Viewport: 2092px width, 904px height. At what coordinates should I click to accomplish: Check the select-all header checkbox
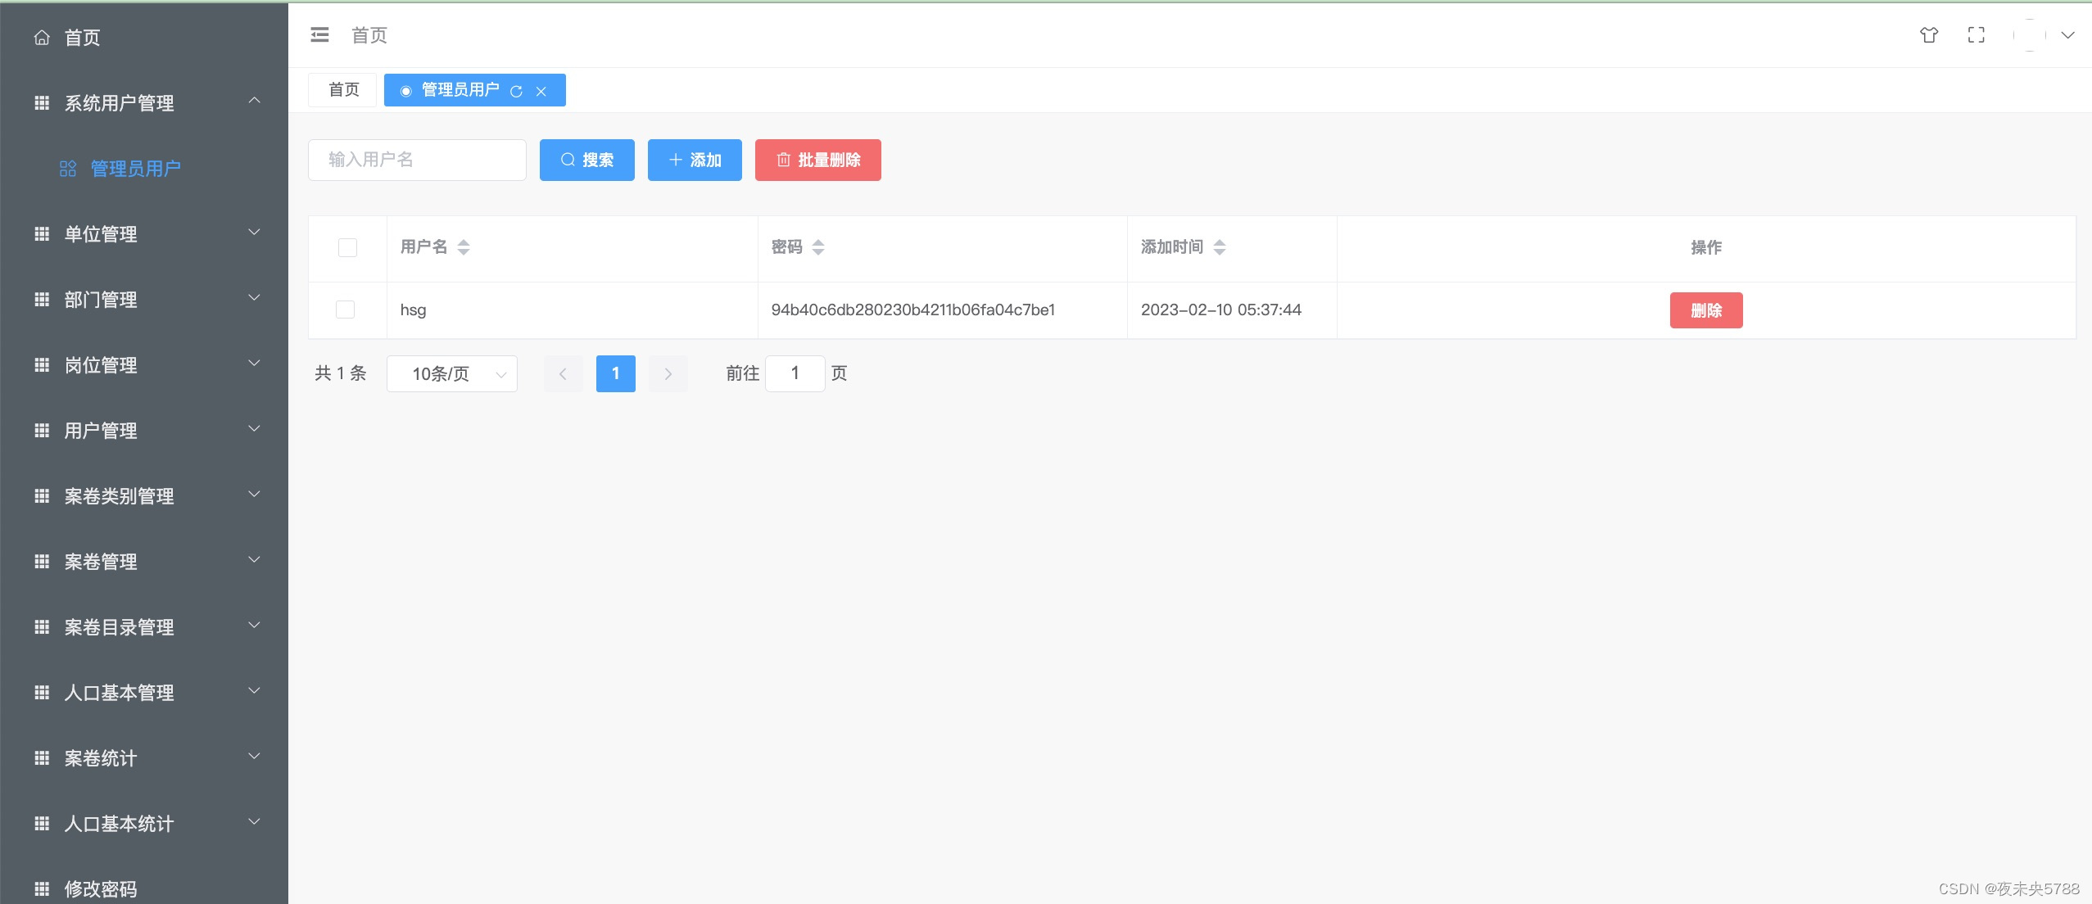tap(347, 247)
